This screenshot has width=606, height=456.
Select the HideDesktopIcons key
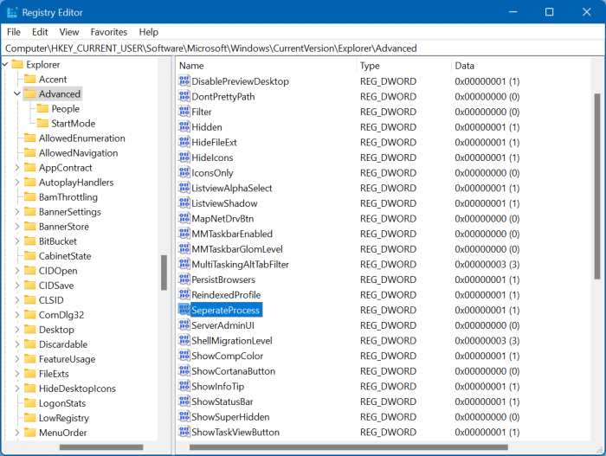[x=77, y=389]
